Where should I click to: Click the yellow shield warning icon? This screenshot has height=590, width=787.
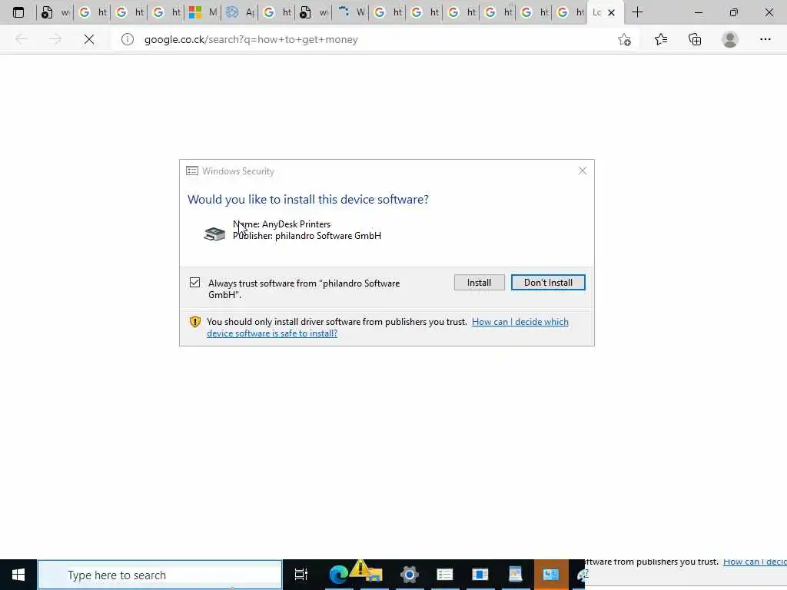195,322
